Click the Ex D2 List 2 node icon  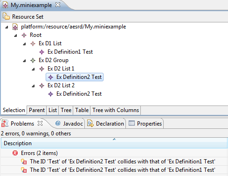pyautogui.click(x=41, y=85)
